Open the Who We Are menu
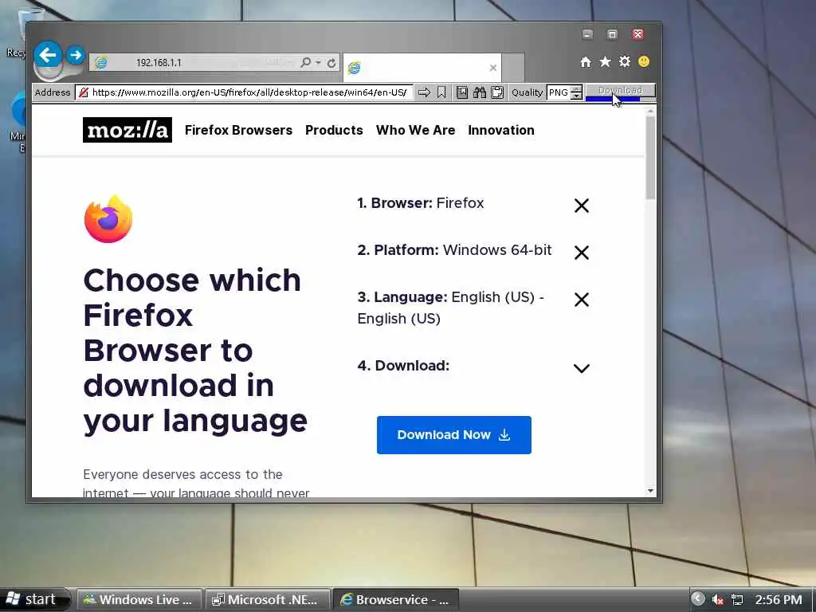 coord(415,130)
